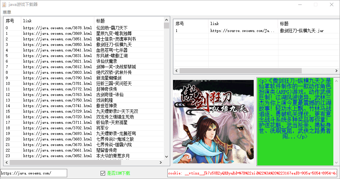340x179 pixels.
Task: Select the row titled 楚留香传奇
Action: tap(84, 150)
